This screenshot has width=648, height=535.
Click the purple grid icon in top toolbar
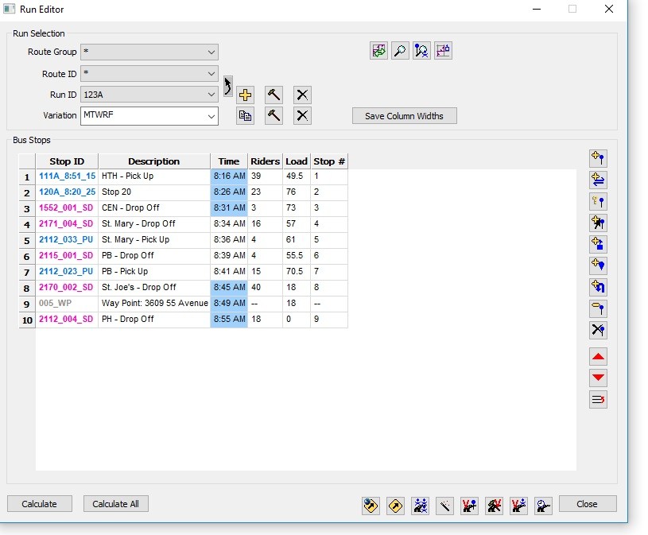pyautogui.click(x=443, y=51)
